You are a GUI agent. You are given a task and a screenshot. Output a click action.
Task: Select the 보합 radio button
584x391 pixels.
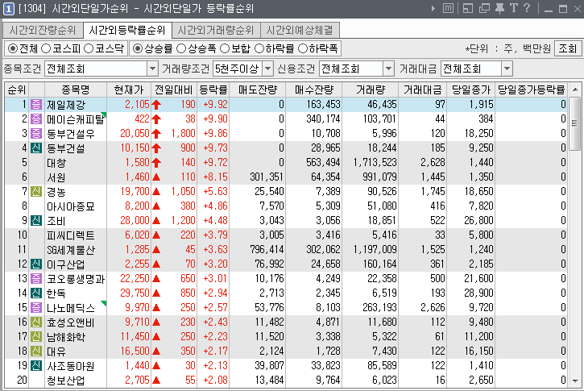pos(225,48)
